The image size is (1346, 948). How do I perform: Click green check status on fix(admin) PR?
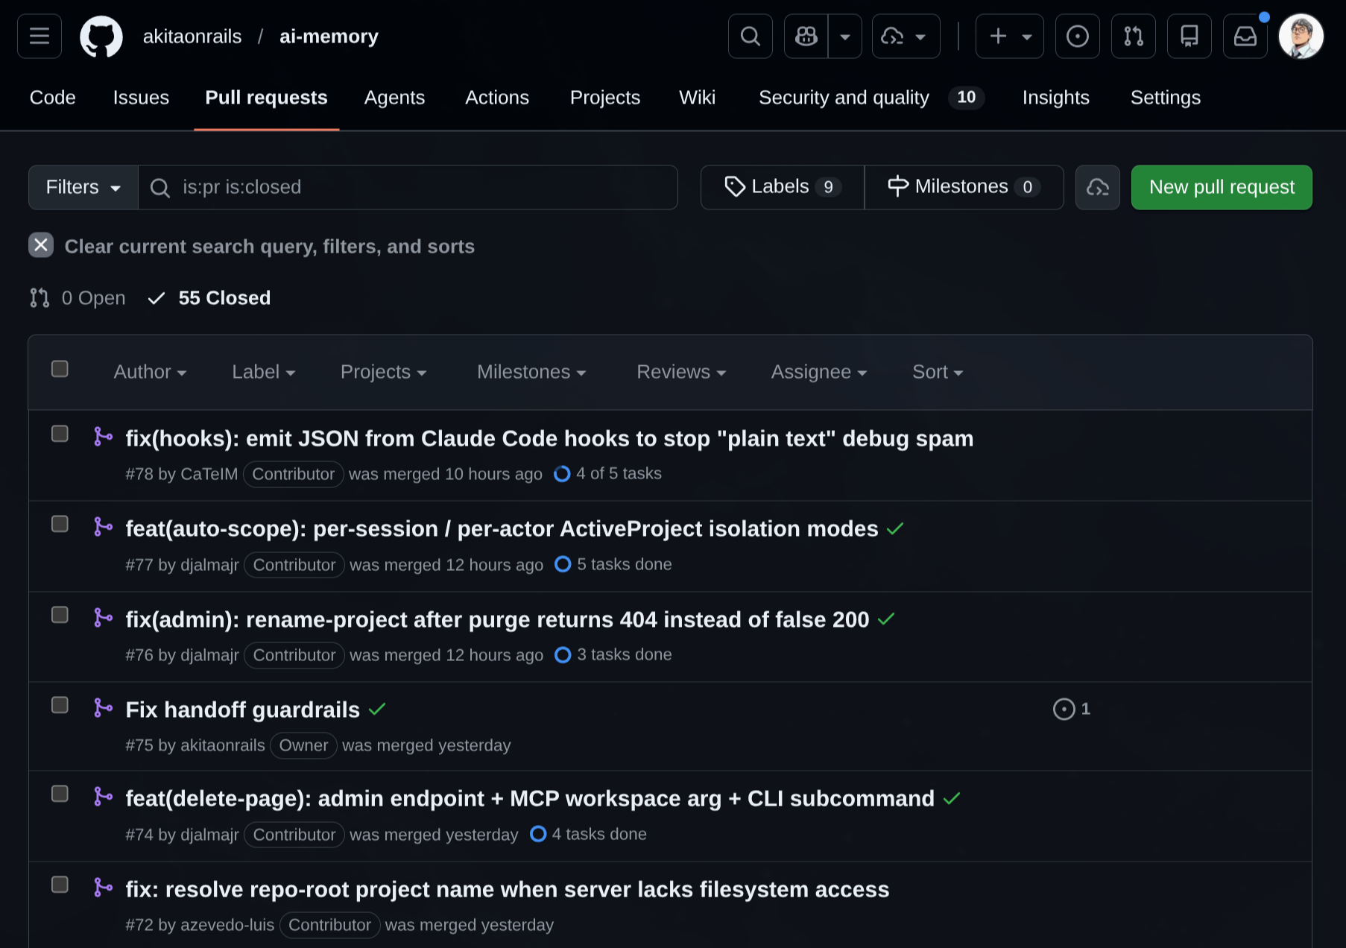[x=886, y=619]
